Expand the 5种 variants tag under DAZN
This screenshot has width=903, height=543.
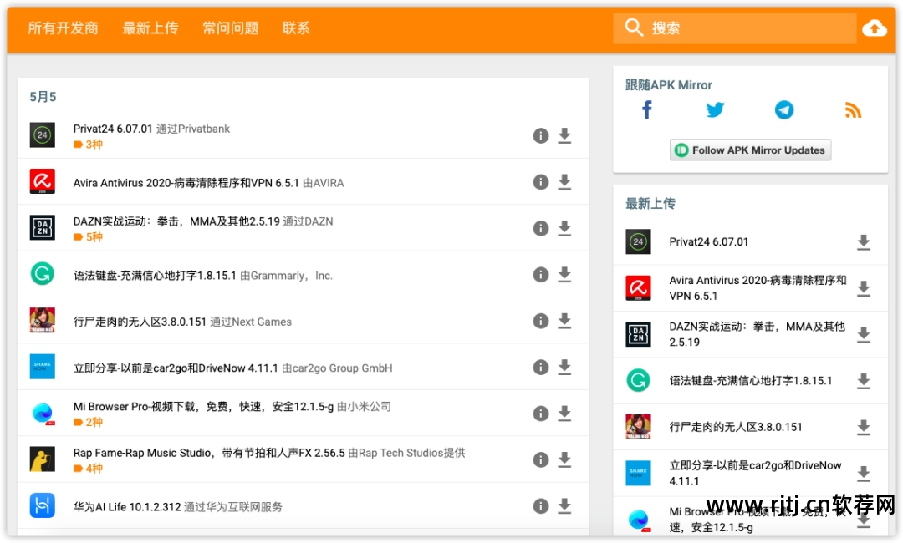coord(88,237)
